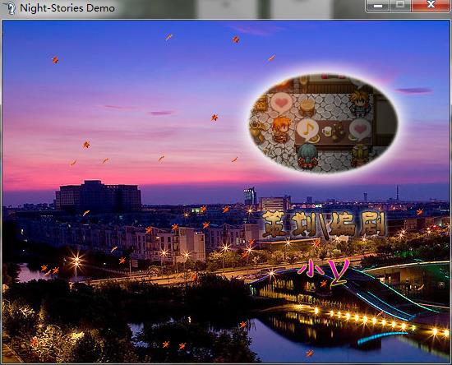Image resolution: width=452 pixels, height=365 pixels.
Task: Maximize the Night-Stories Demo window
Action: [x=400, y=6]
